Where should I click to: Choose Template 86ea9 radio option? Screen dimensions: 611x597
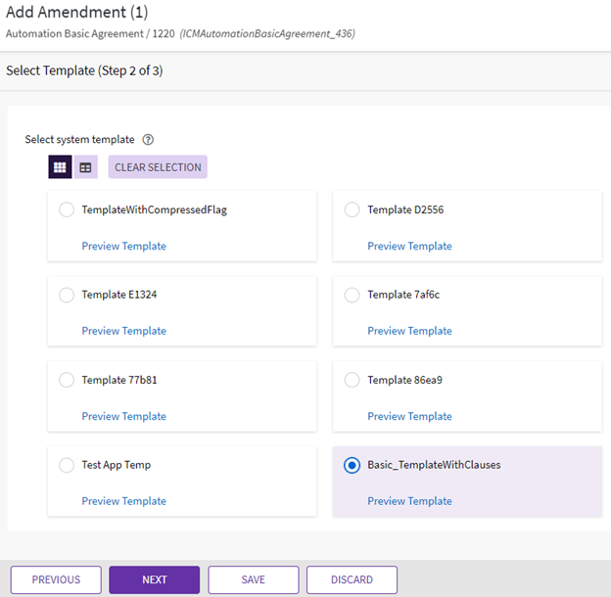(352, 380)
